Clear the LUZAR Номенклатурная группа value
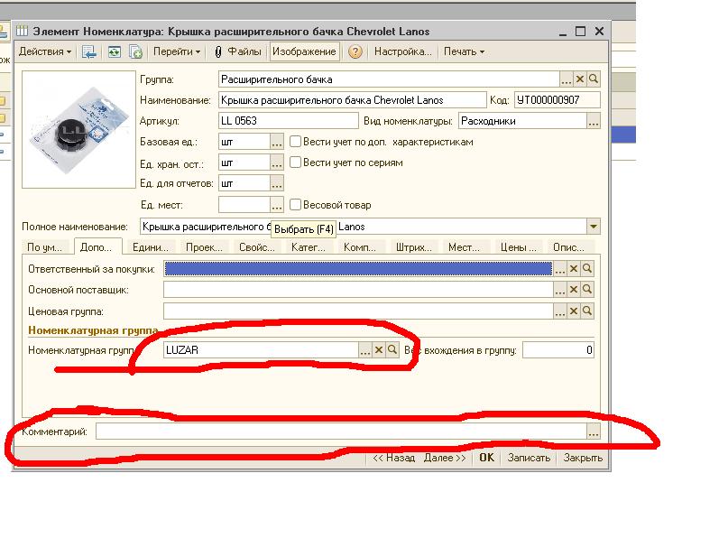 pos(379,350)
